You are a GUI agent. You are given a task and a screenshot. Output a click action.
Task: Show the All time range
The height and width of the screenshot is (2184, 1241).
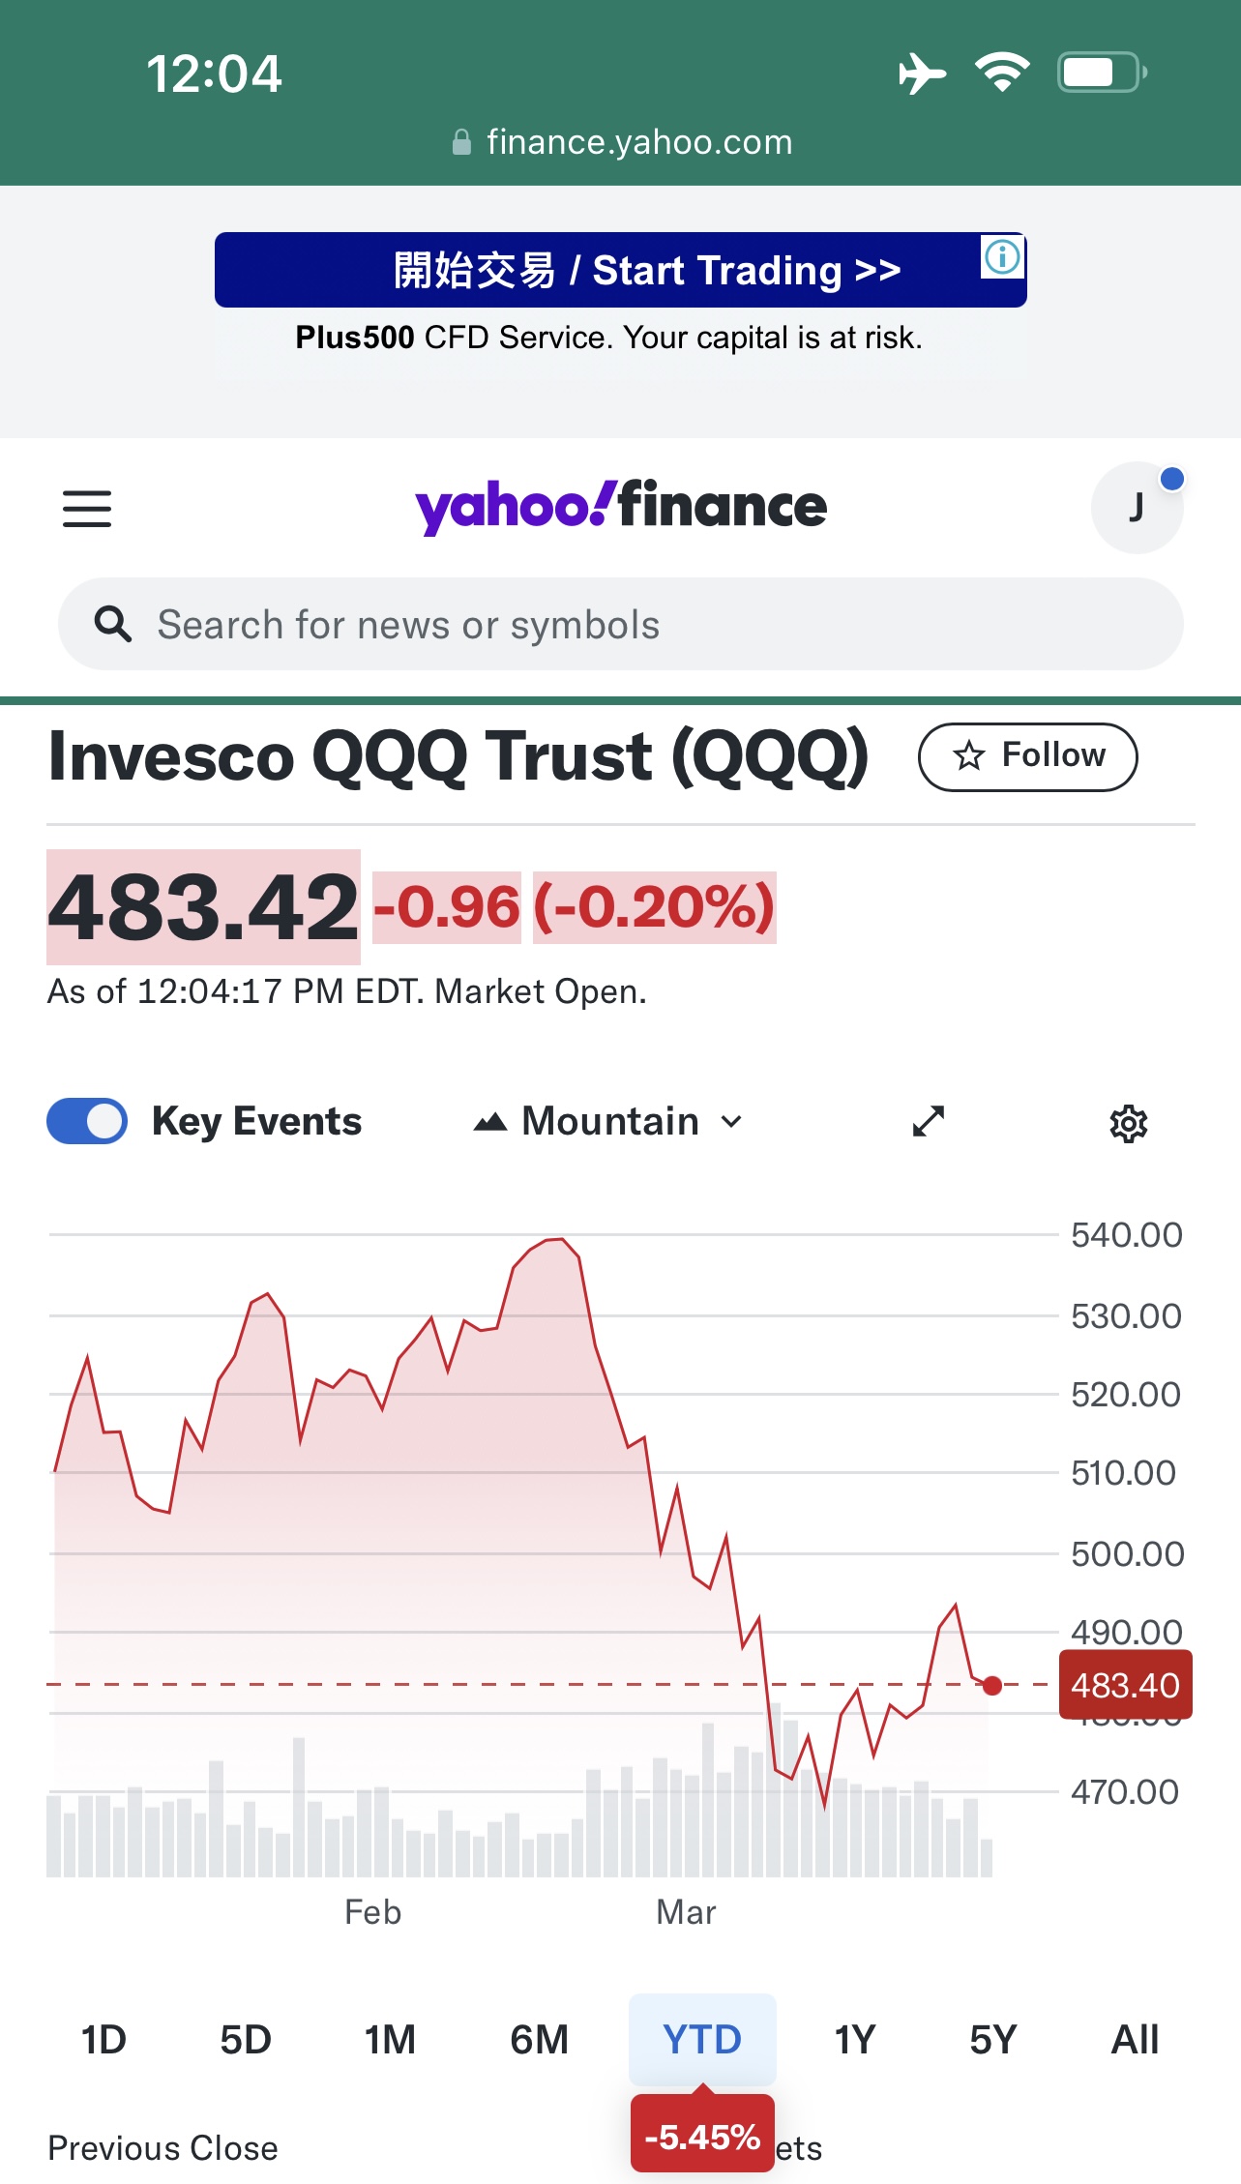tap(1135, 2039)
